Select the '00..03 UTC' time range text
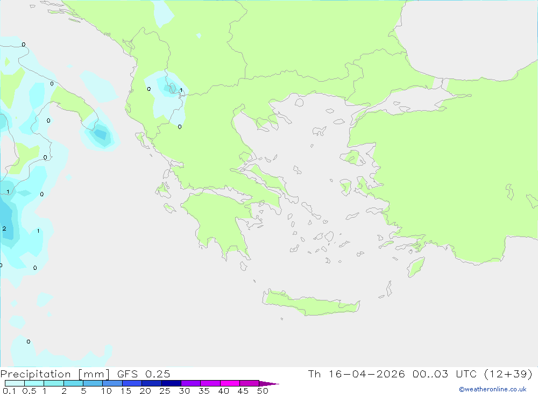This screenshot has width=538, height=394. click(x=445, y=374)
